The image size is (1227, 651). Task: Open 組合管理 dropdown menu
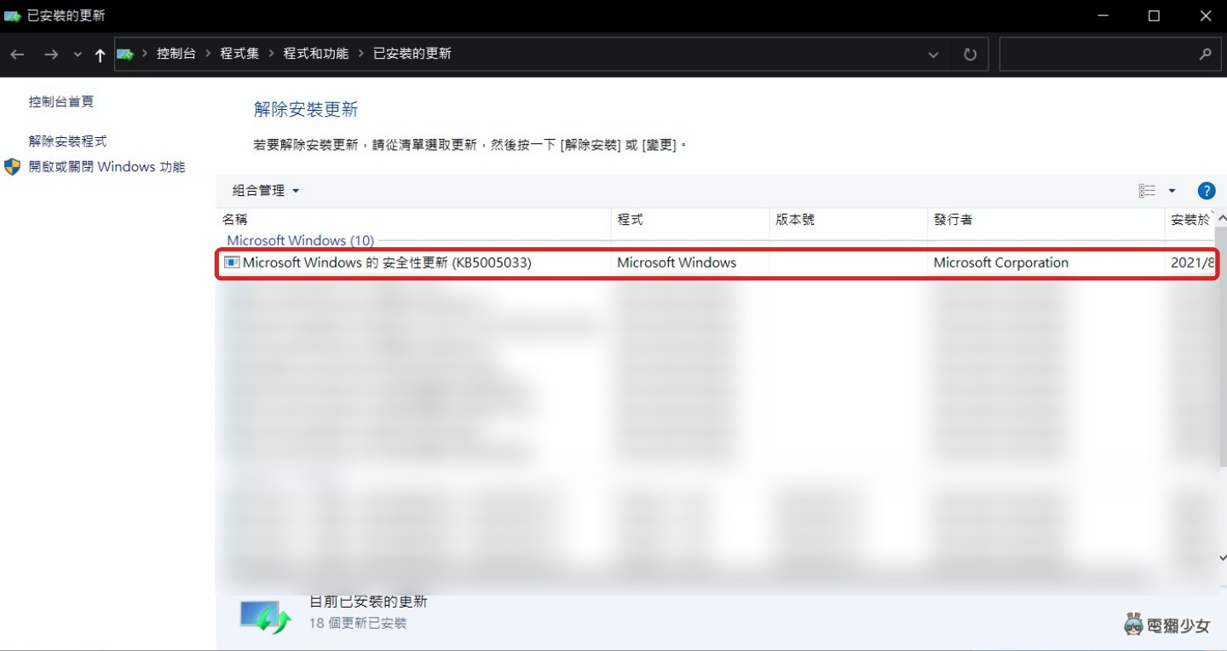[266, 191]
